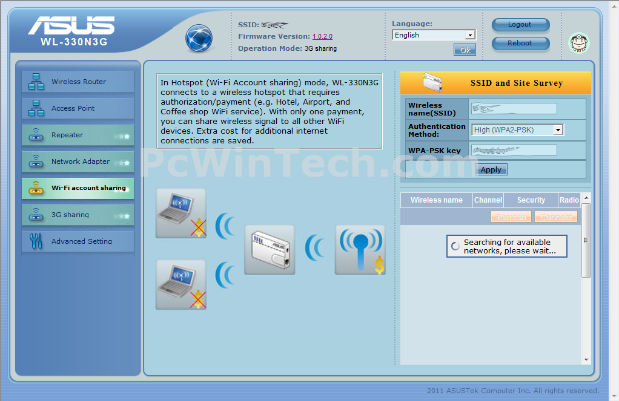This screenshot has height=401, width=619.
Task: Open the 3G sharing mode
Action: [78, 215]
